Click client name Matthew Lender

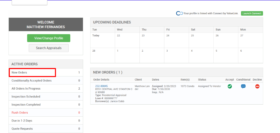[142, 88]
